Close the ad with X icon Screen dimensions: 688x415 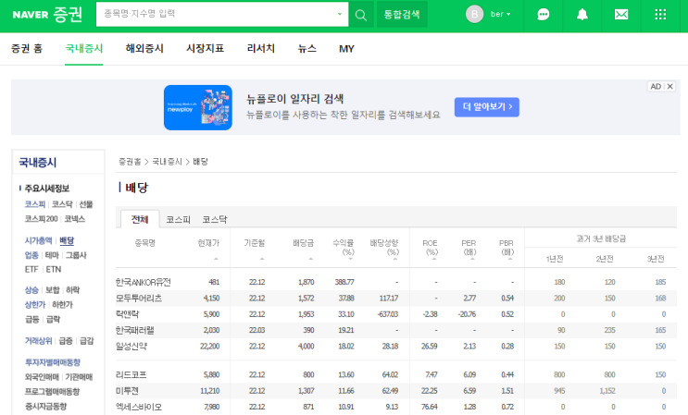point(670,86)
